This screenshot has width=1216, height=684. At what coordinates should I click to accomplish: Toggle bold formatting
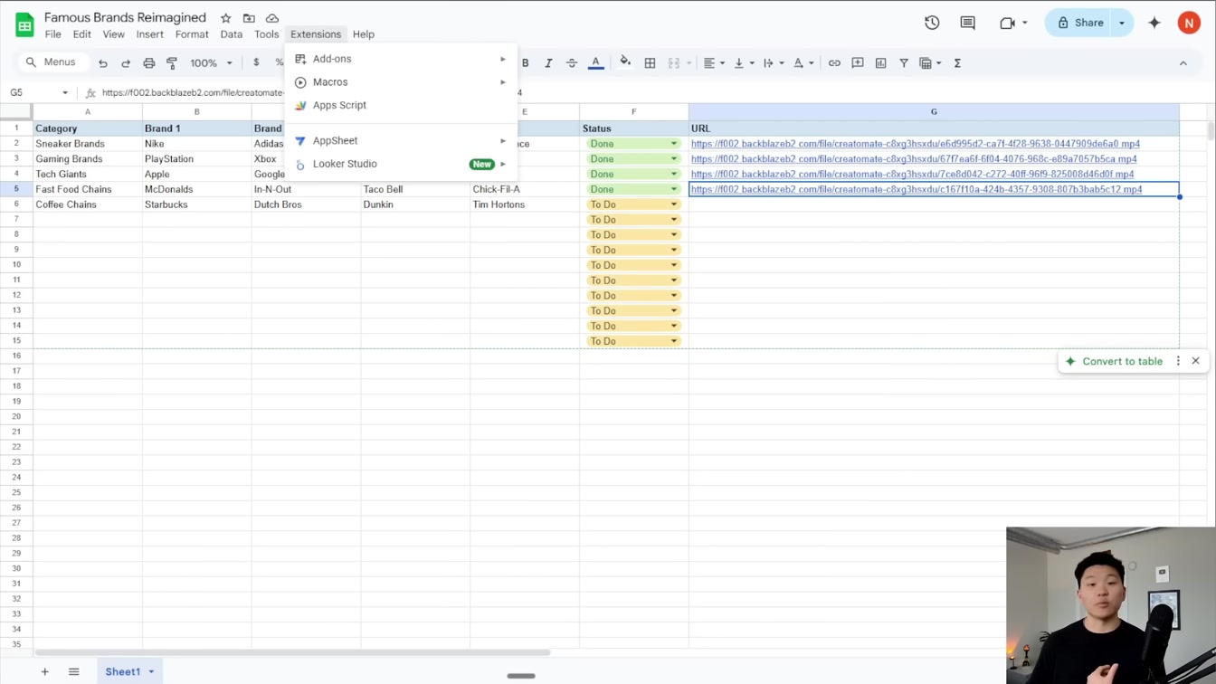[525, 63]
